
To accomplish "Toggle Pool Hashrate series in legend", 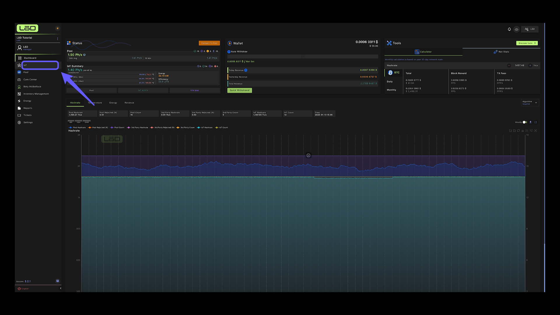I will click(77, 128).
